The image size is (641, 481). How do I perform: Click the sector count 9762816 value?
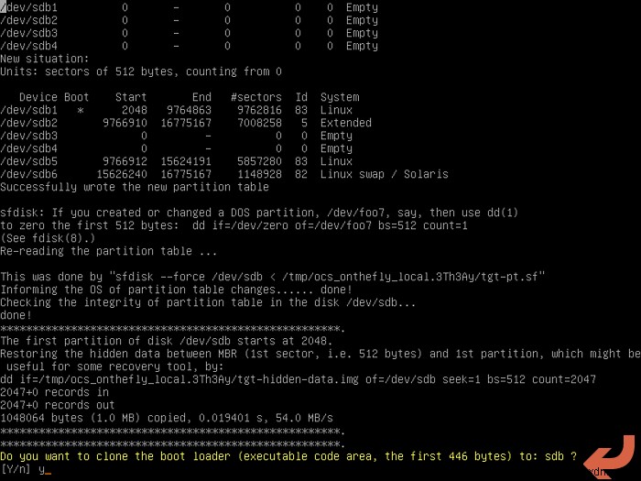[x=259, y=110]
